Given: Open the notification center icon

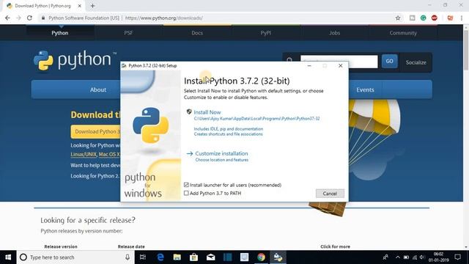Looking at the screenshot, I should coord(457,257).
